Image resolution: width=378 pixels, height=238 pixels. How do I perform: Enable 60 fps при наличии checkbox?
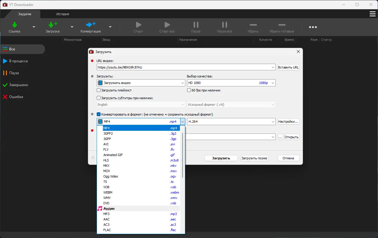coord(189,90)
